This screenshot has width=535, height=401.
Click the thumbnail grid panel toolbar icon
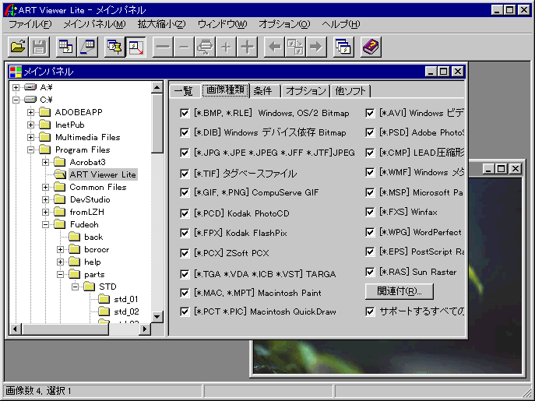pos(66,47)
